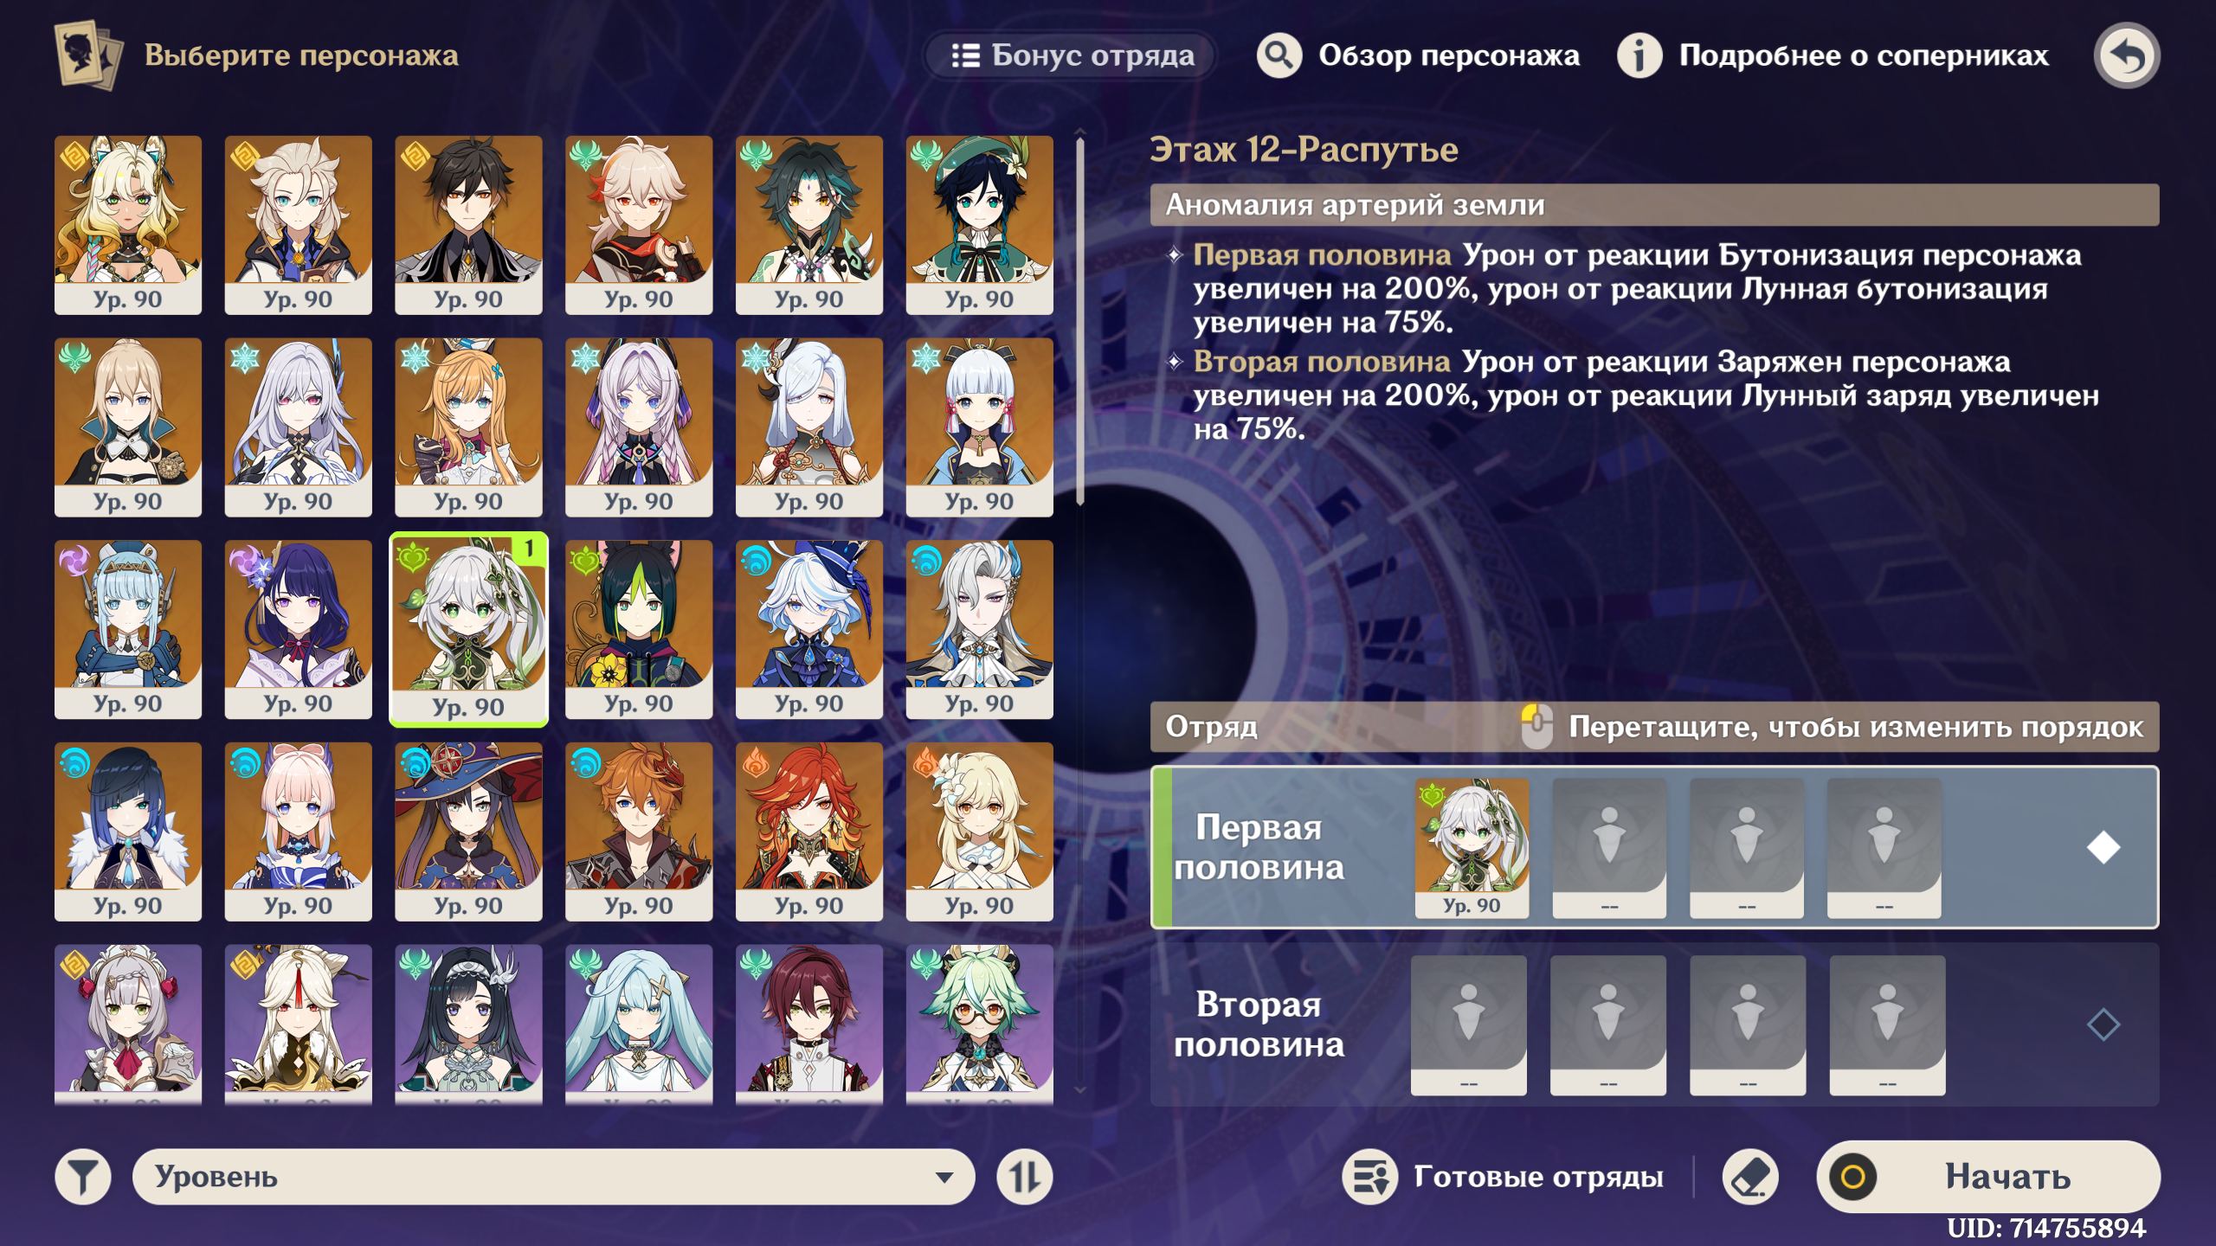The image size is (2216, 1246).
Task: Switch to the Первая половина team row
Action: [1654, 847]
